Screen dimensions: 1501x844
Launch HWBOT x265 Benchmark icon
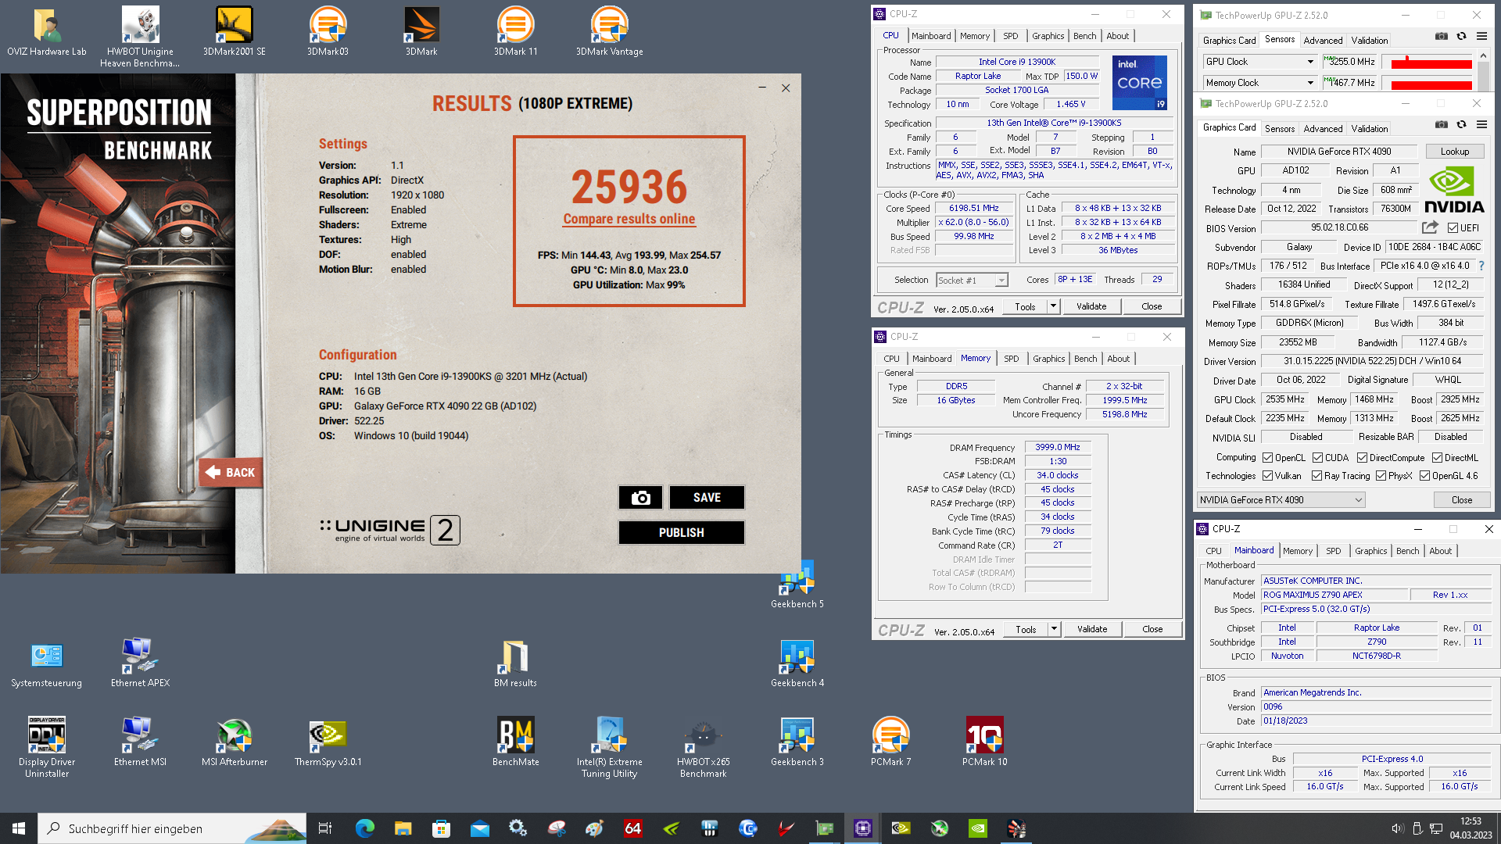[x=704, y=748]
